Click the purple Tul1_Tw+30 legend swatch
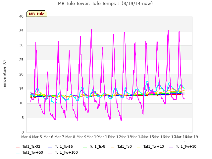 (171, 147)
